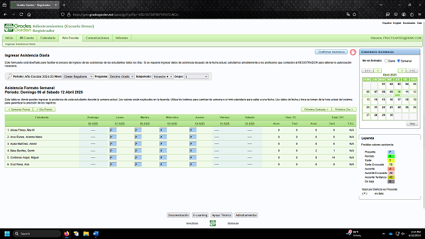This screenshot has width=425, height=239.
Task: Click the volume speaker tray icon
Action: [x=403, y=234]
